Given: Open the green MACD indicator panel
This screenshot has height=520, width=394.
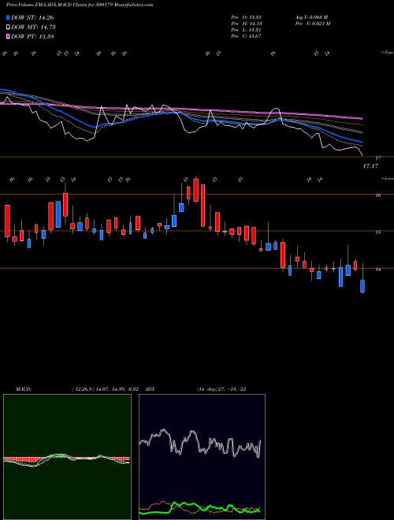Looking at the screenshot, I should coord(67,457).
